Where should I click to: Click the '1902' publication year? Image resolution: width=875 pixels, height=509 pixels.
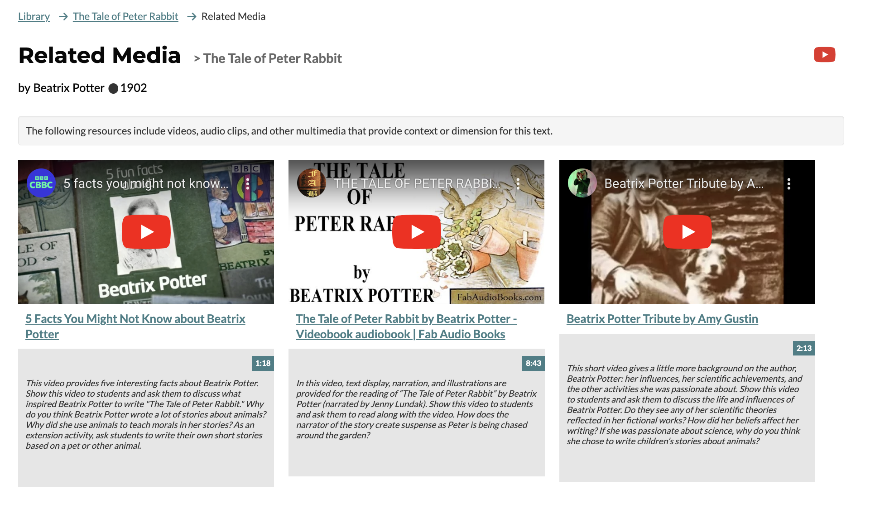click(134, 88)
